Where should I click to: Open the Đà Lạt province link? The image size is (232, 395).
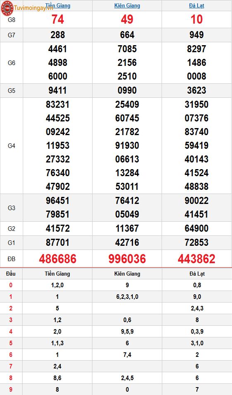(x=196, y=5)
